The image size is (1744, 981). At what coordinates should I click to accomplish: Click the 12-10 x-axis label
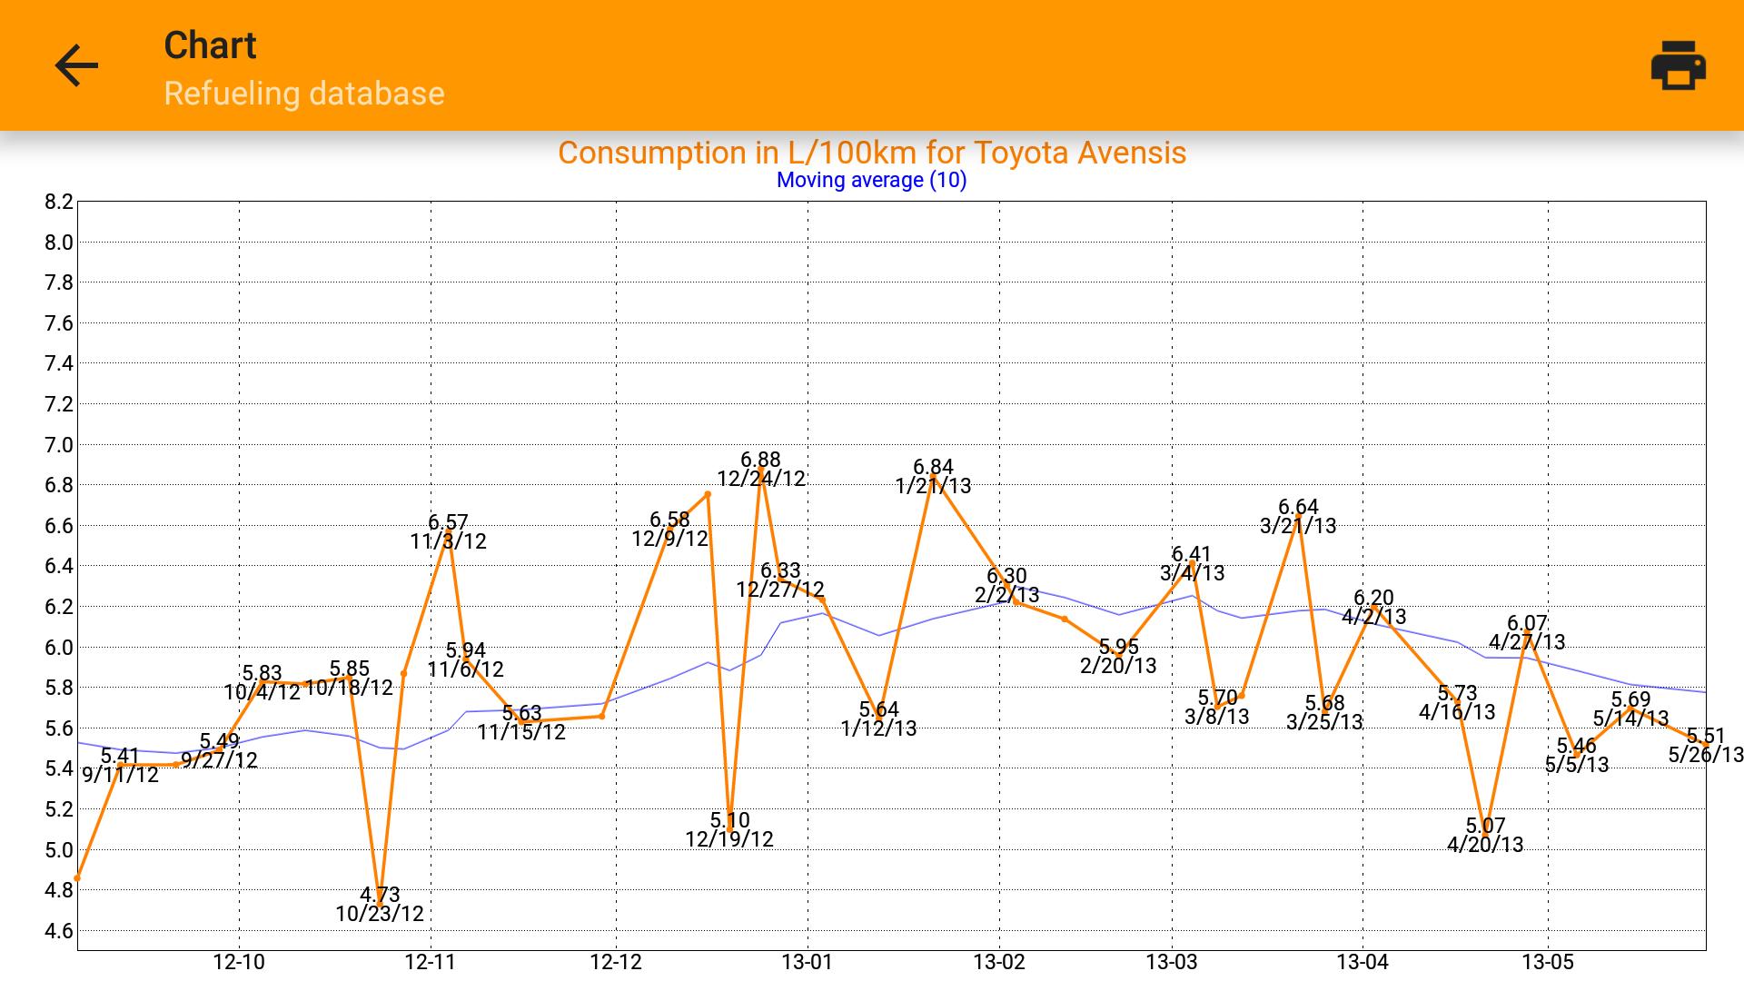click(x=239, y=962)
